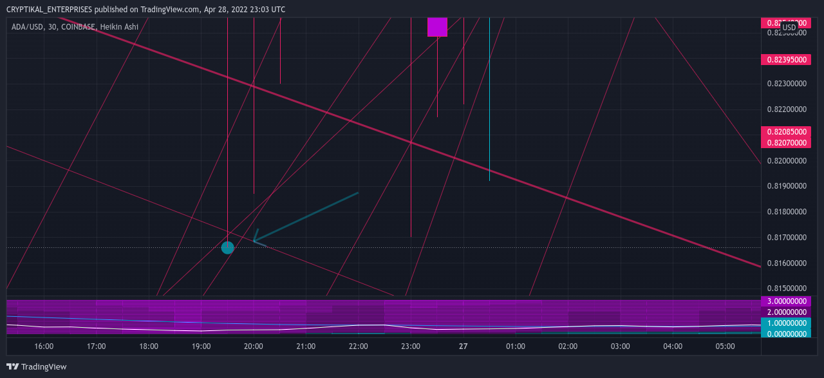Screen dimensions: 824x378
Task: Click the 0.81500000 price axis label
Action: 787,288
